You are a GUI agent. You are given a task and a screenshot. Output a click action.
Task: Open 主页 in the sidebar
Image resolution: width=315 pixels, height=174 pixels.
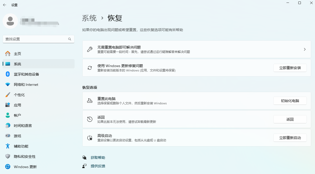coord(39,54)
